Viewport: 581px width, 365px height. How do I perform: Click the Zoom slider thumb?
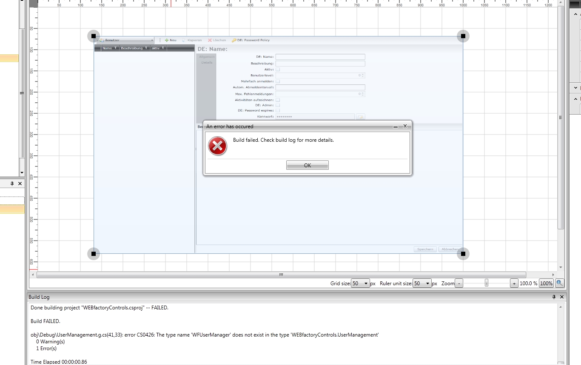point(487,283)
